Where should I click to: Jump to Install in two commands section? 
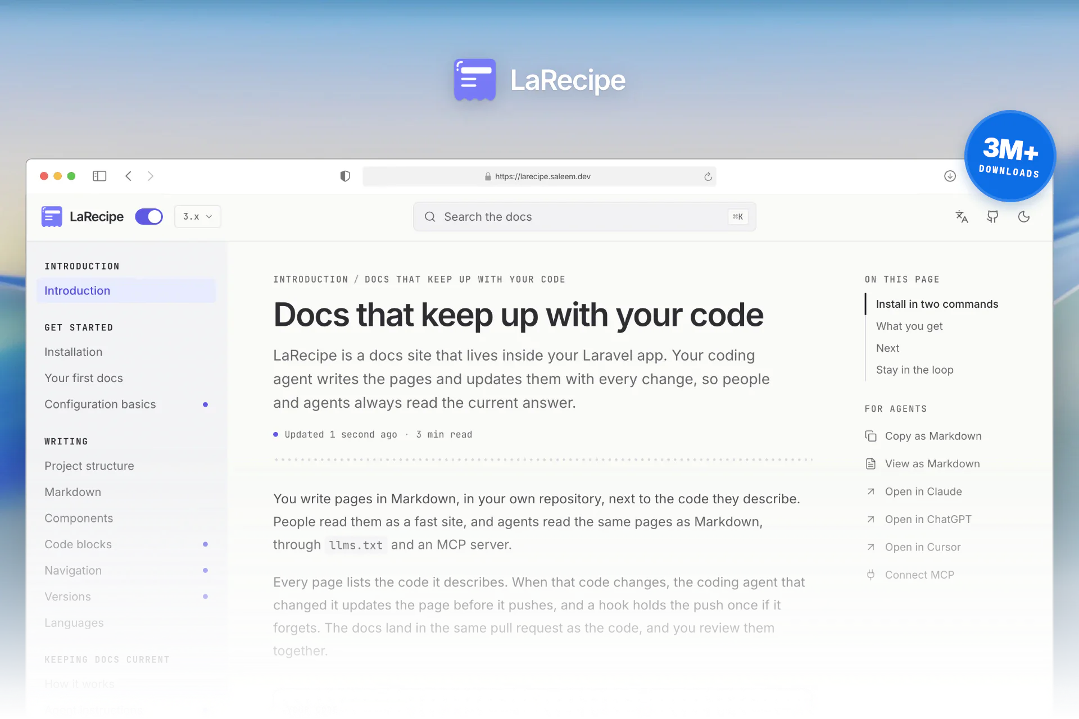937,304
